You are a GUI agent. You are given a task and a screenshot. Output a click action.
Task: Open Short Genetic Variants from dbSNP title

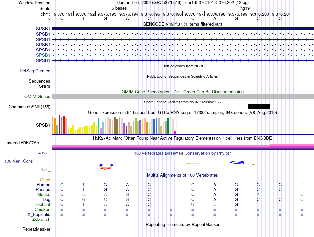point(182,102)
